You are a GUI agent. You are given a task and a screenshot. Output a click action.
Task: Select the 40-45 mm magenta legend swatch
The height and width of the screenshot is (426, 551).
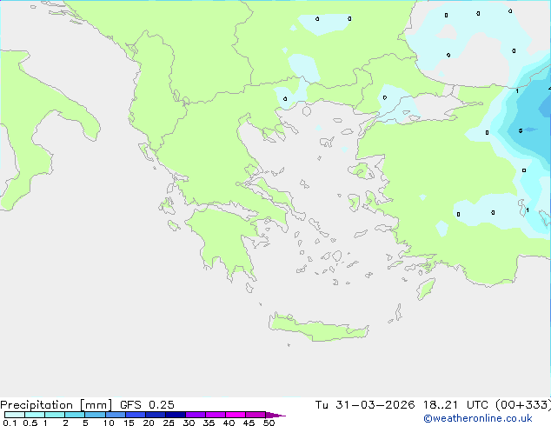(x=236, y=415)
